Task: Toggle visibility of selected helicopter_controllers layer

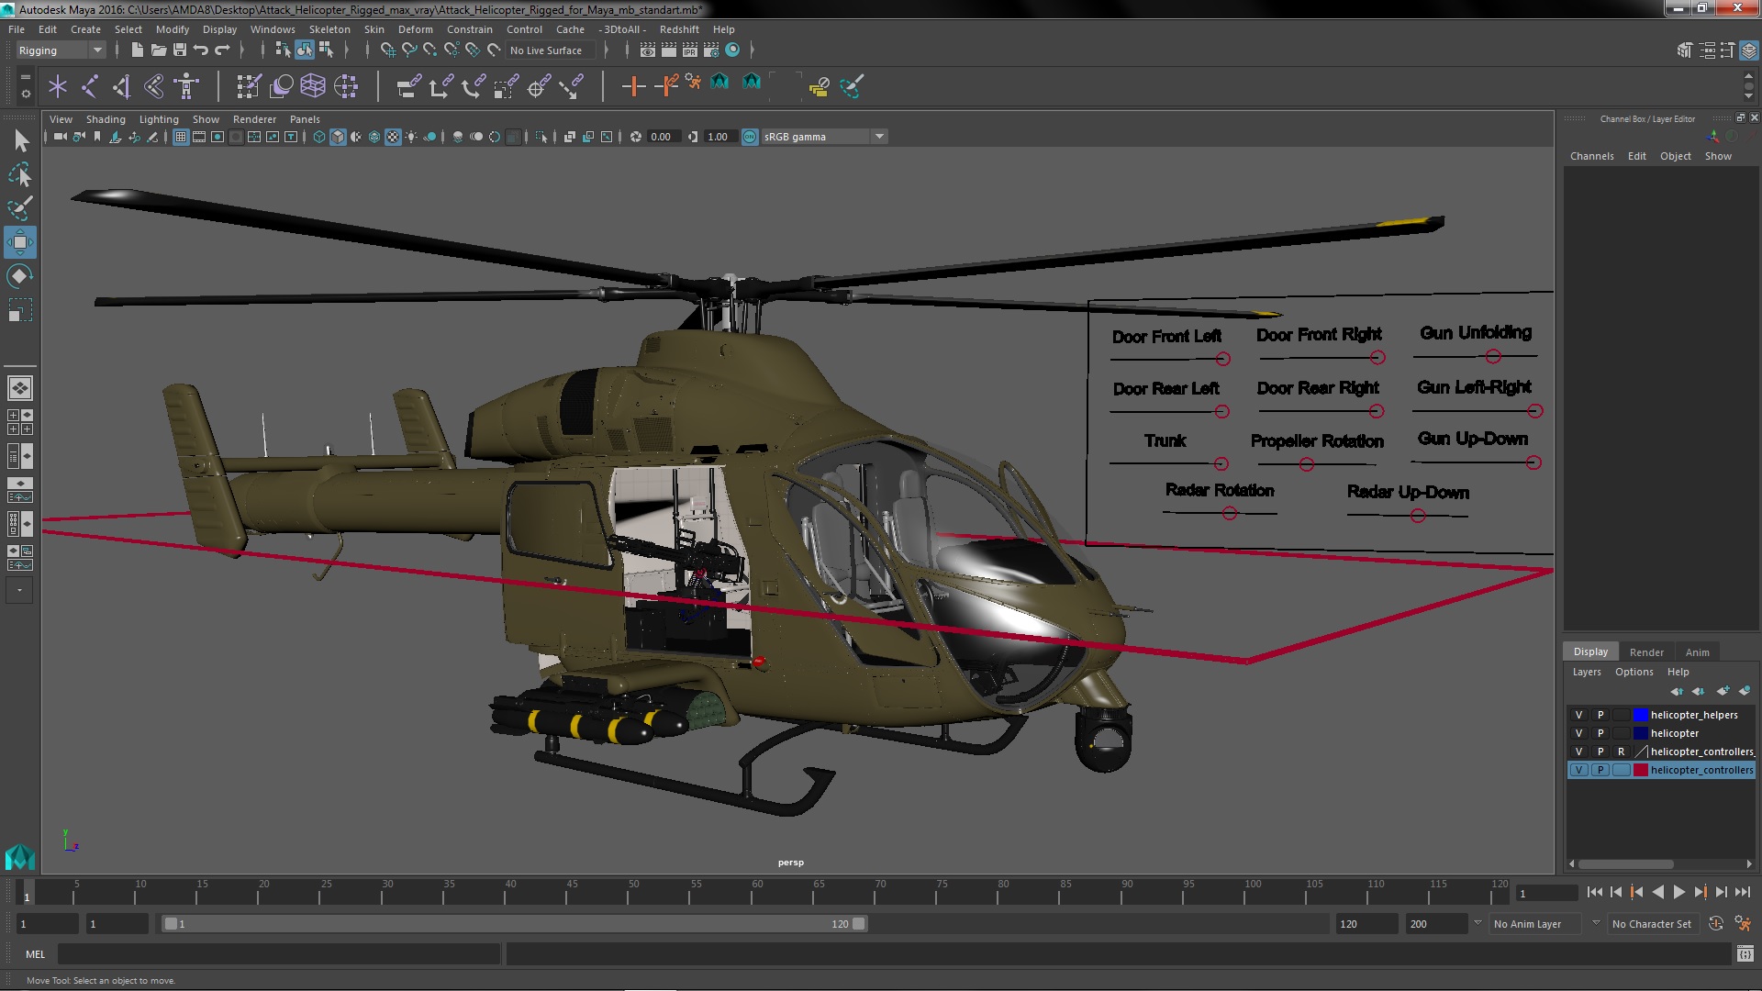Action: click(1578, 770)
